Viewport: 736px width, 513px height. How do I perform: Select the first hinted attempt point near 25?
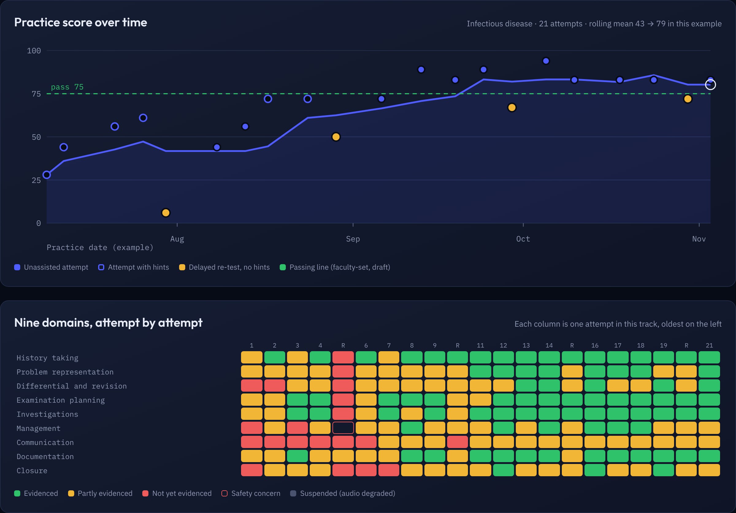pos(47,175)
